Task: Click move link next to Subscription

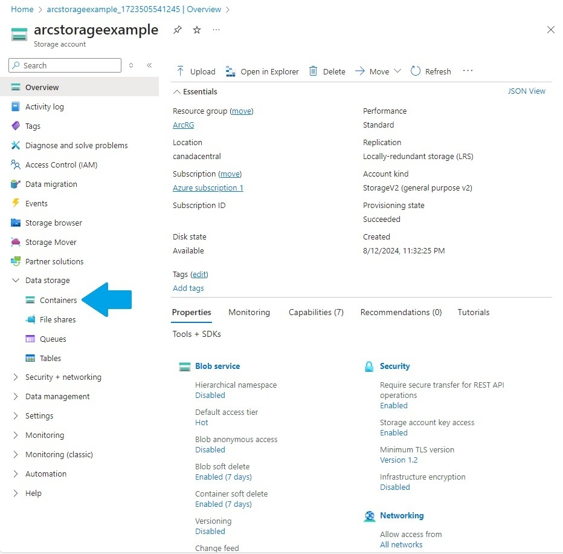Action: 230,174
